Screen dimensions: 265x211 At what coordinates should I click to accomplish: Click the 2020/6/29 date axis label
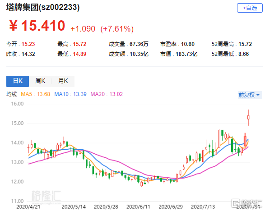pyautogui.click(x=171, y=207)
